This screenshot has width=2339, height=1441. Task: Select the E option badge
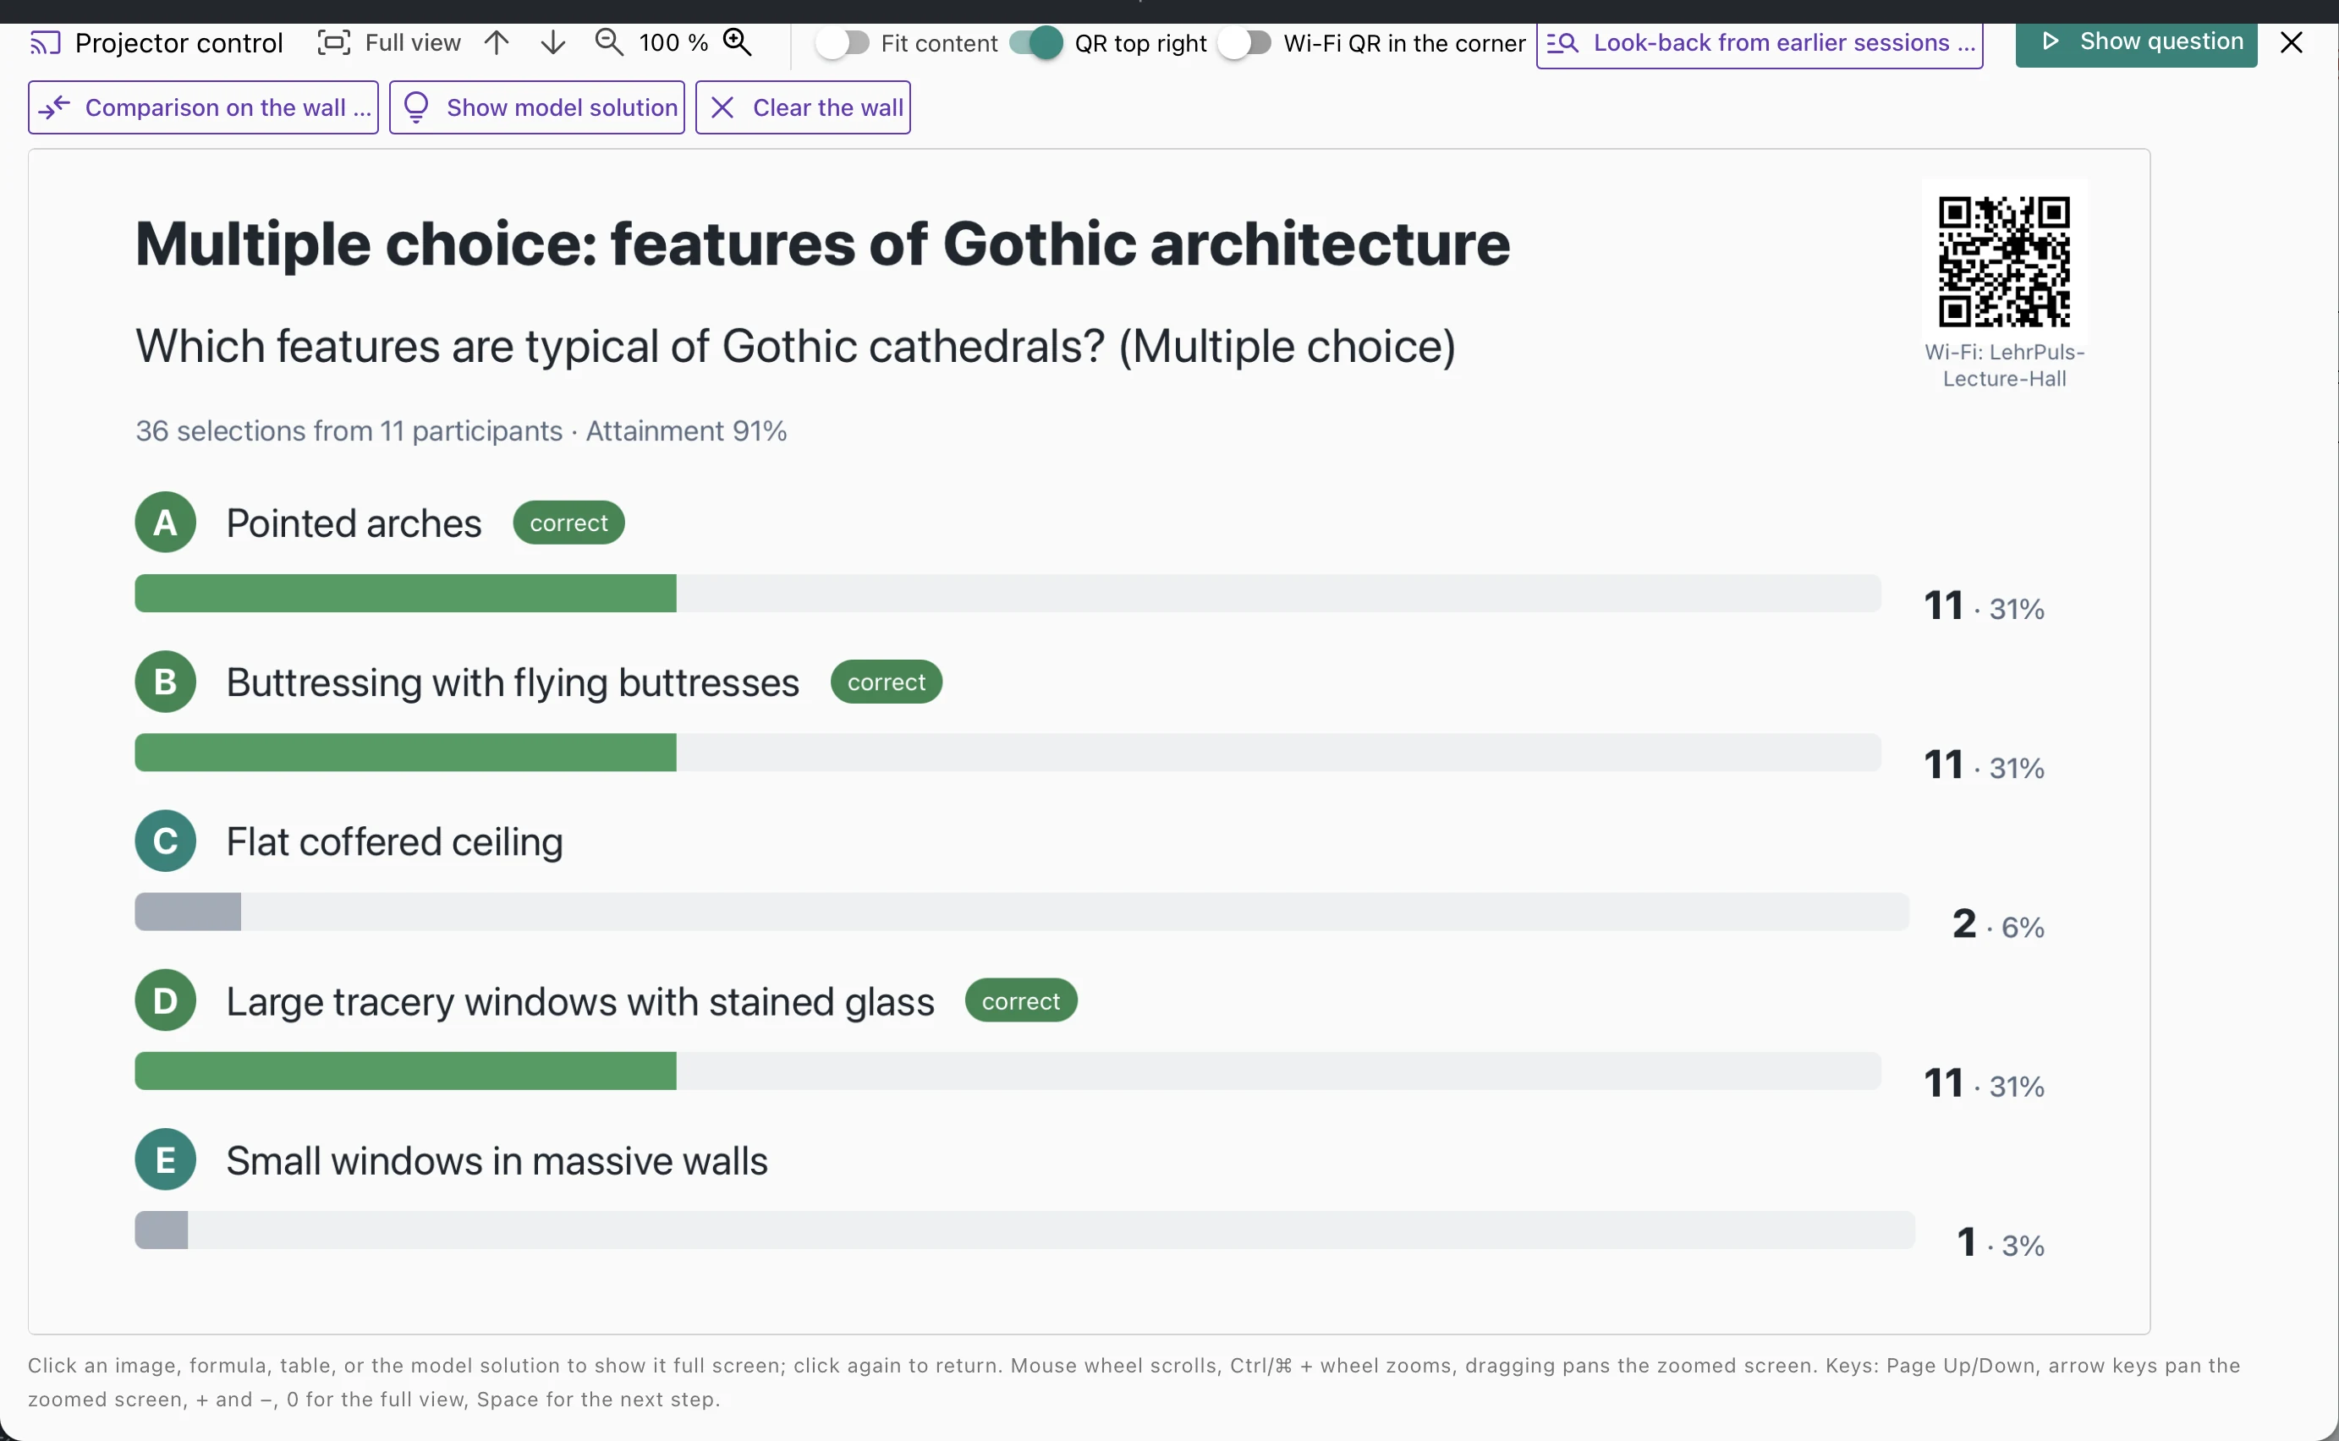pyautogui.click(x=165, y=1159)
